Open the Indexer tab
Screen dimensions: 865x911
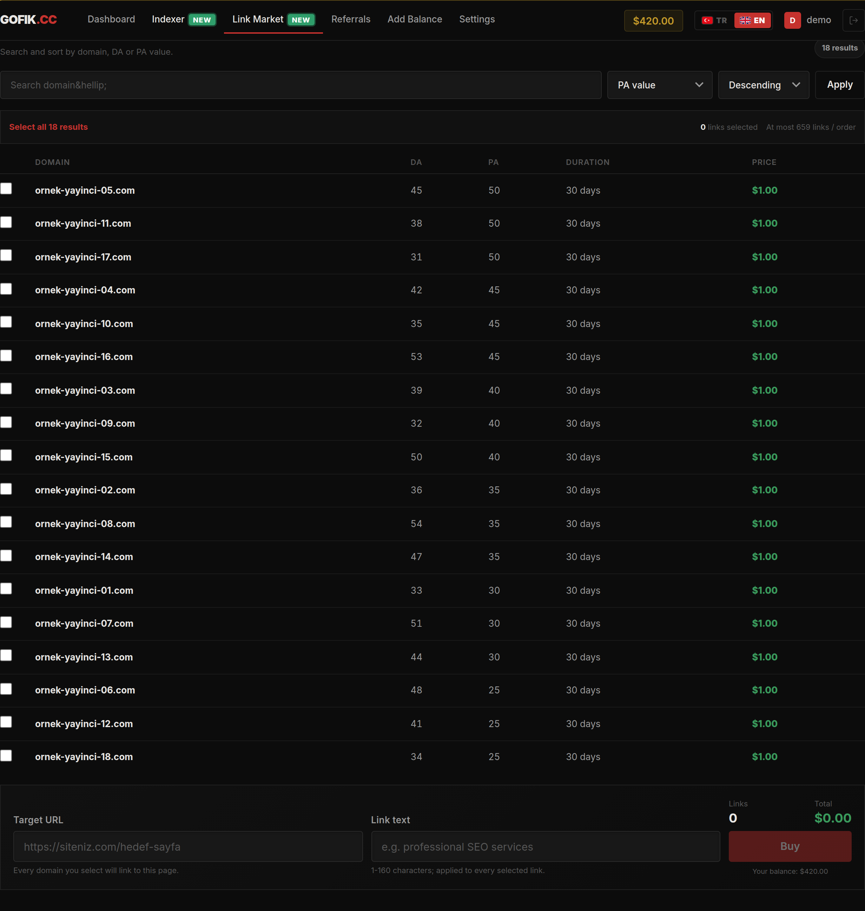pyautogui.click(x=168, y=19)
